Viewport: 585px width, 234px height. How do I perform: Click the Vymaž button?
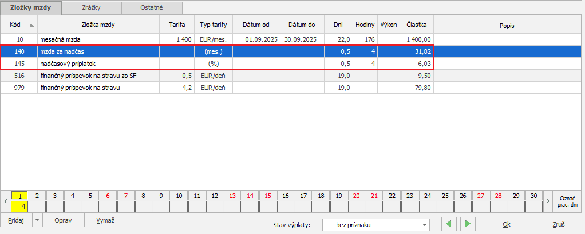click(x=105, y=220)
